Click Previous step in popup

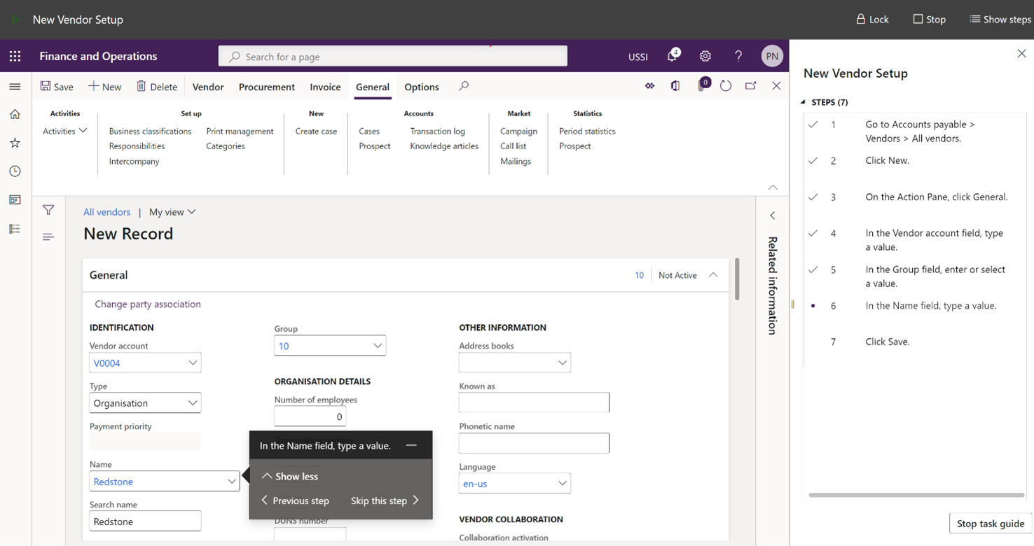pos(295,500)
